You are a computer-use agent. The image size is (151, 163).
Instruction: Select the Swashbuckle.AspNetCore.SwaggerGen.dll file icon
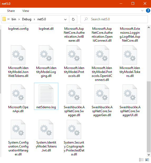[102, 94]
